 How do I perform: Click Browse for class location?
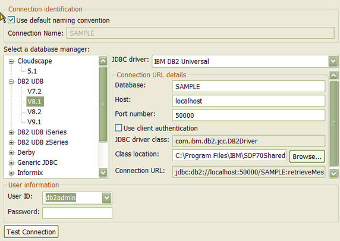coord(307,157)
